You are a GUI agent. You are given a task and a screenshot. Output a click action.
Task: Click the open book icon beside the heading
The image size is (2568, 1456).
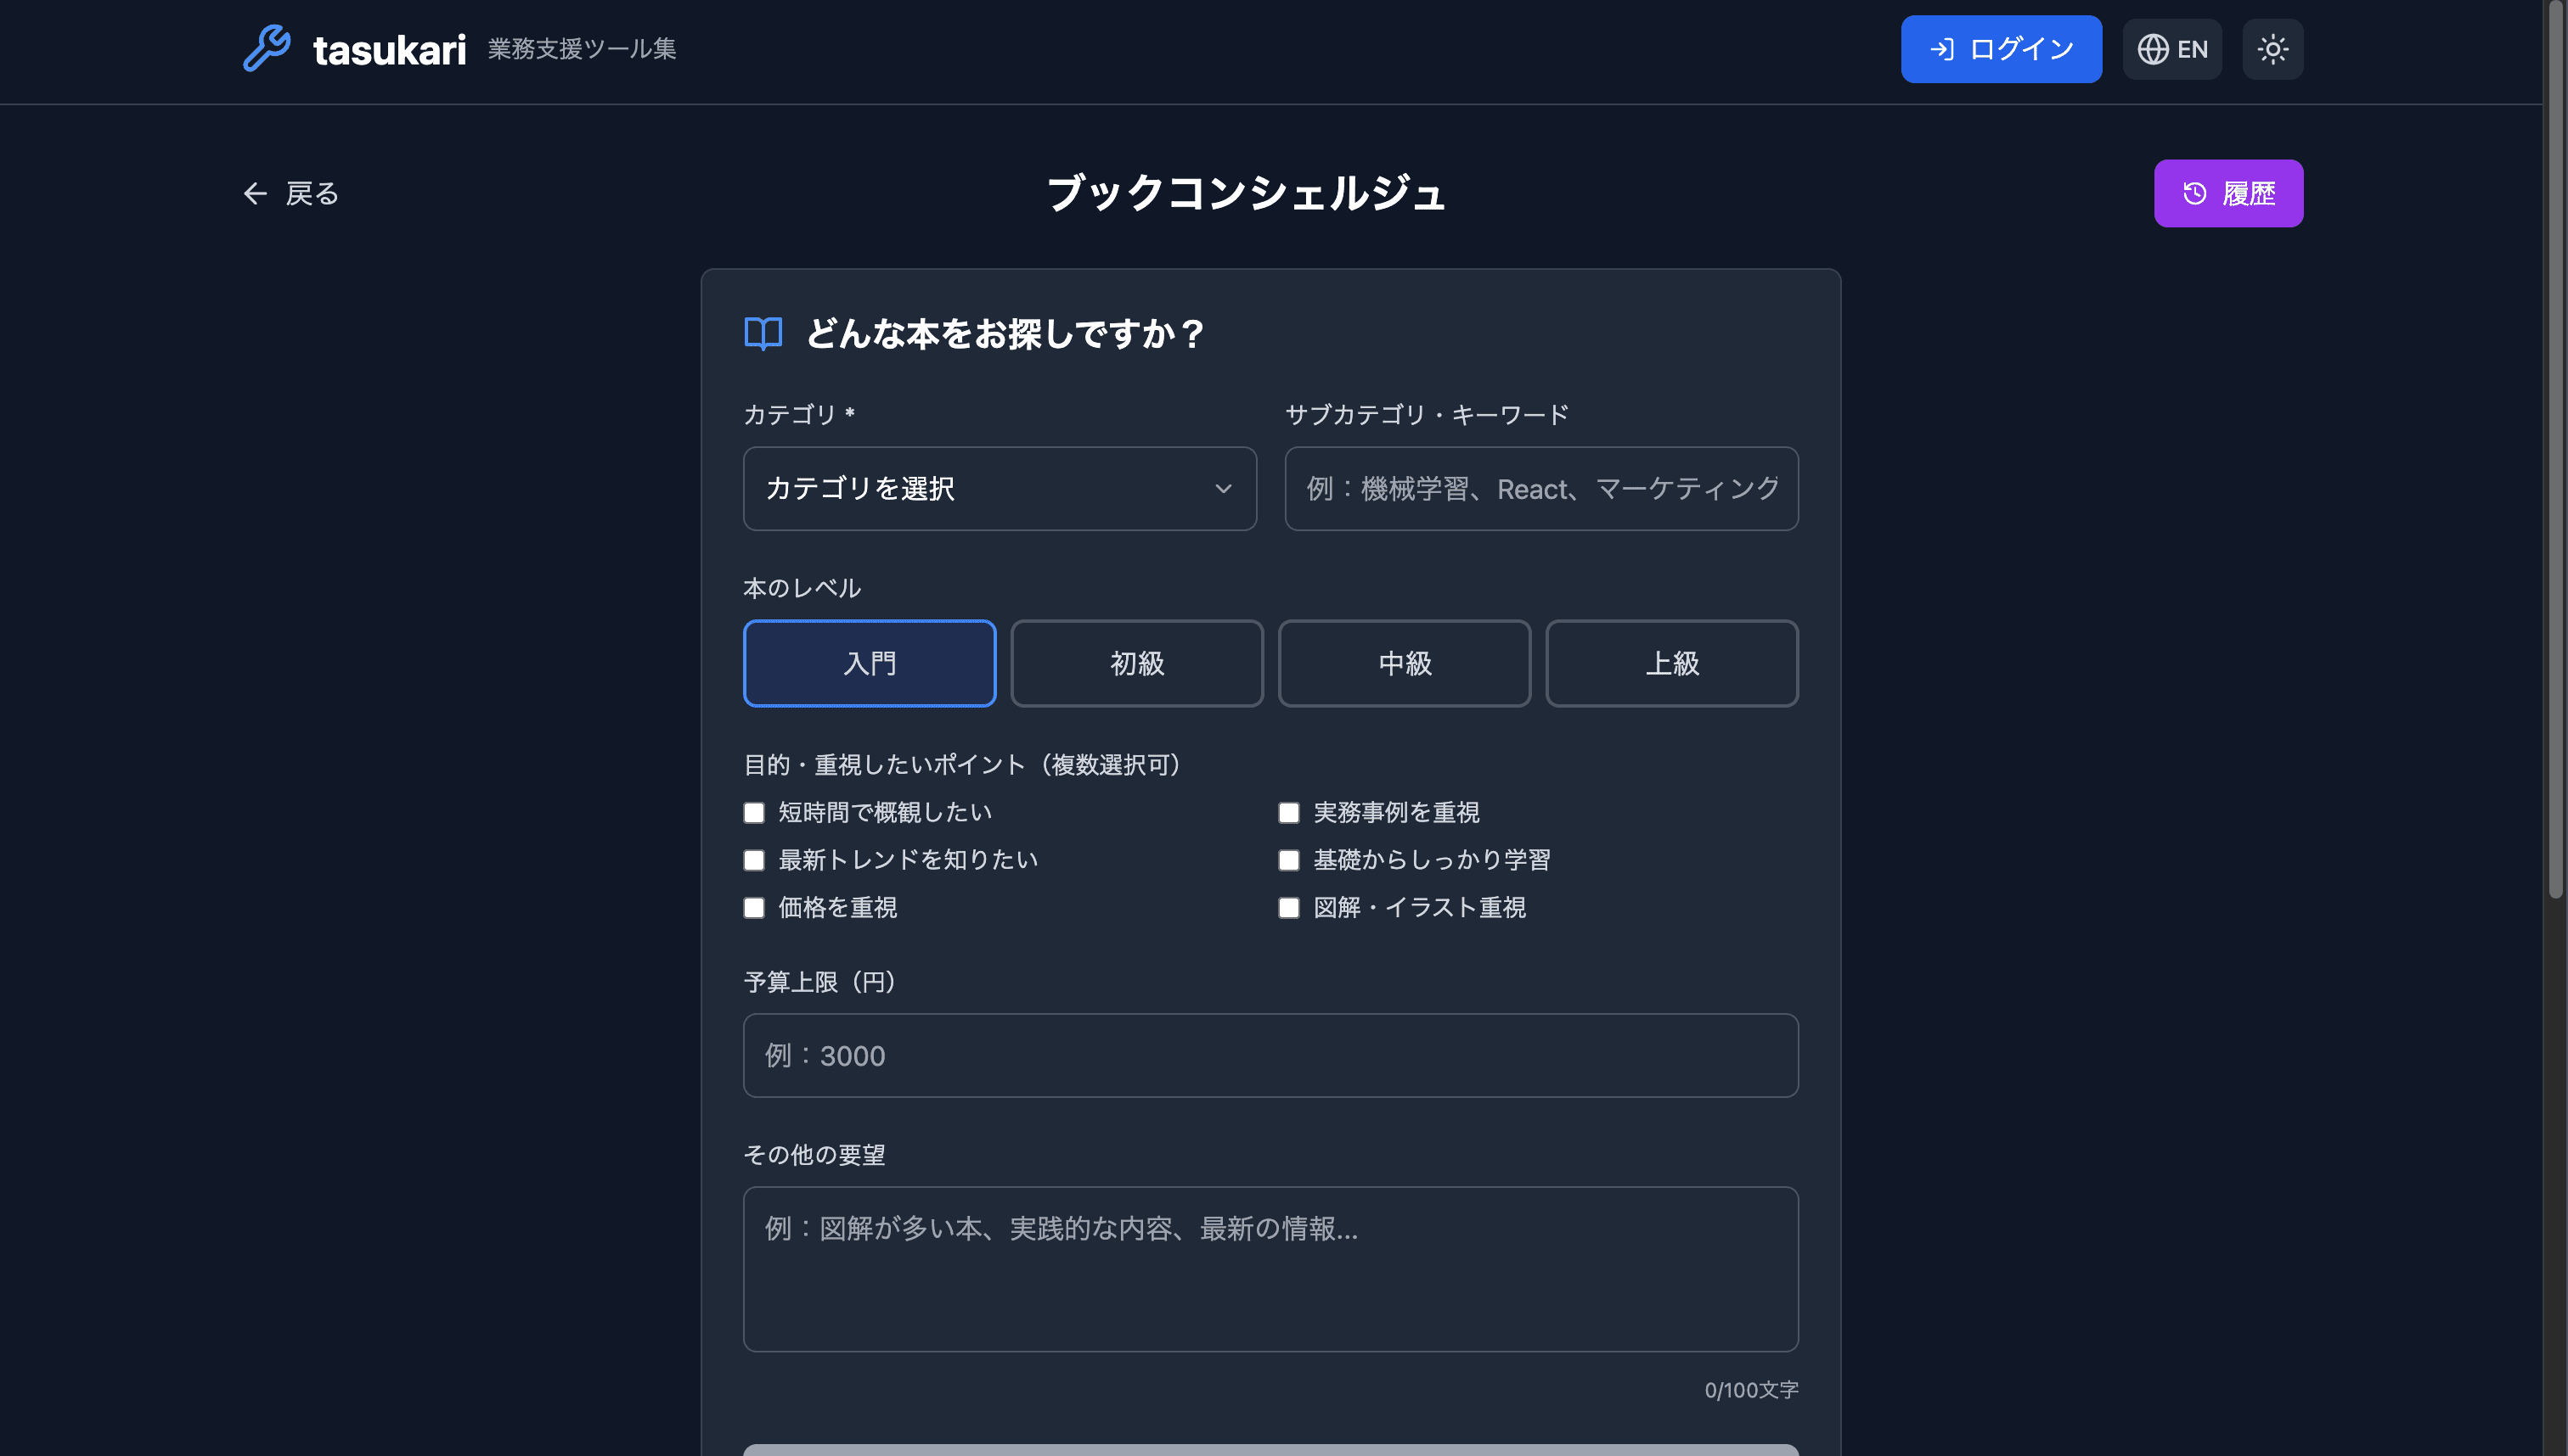point(762,333)
